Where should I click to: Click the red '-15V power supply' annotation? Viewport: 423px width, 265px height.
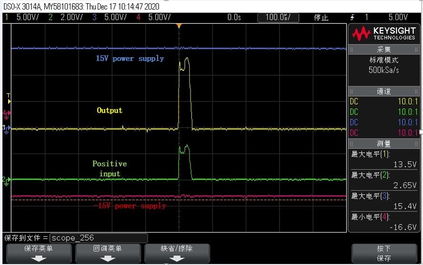coord(130,206)
